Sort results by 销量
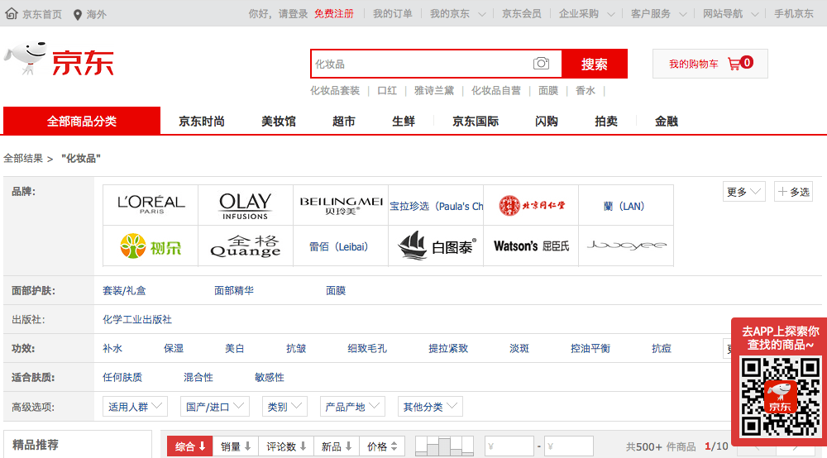The image size is (827, 458). coord(236,446)
